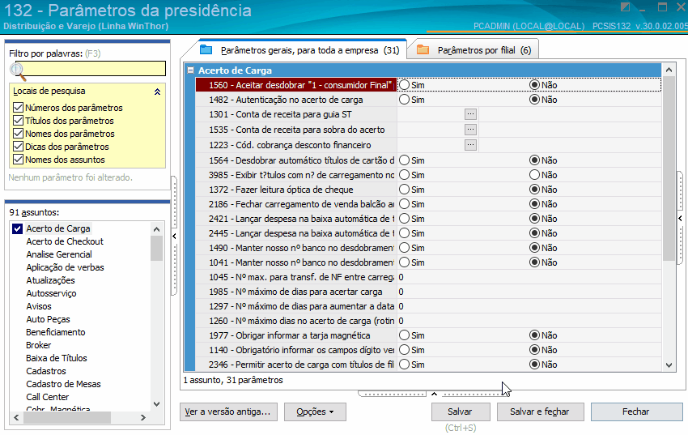Image resolution: width=688 pixels, height=435 pixels.
Task: Click Salvar e fechar button
Action: (540, 412)
